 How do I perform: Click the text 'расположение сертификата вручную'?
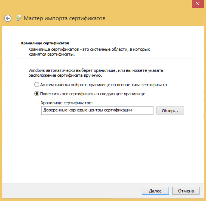pyautogui.click(x=65, y=75)
